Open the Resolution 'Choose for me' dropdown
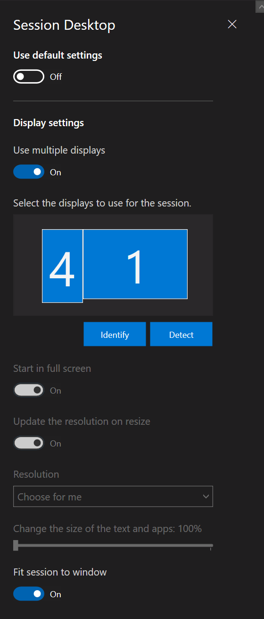Image resolution: width=264 pixels, height=619 pixels. coord(113,497)
